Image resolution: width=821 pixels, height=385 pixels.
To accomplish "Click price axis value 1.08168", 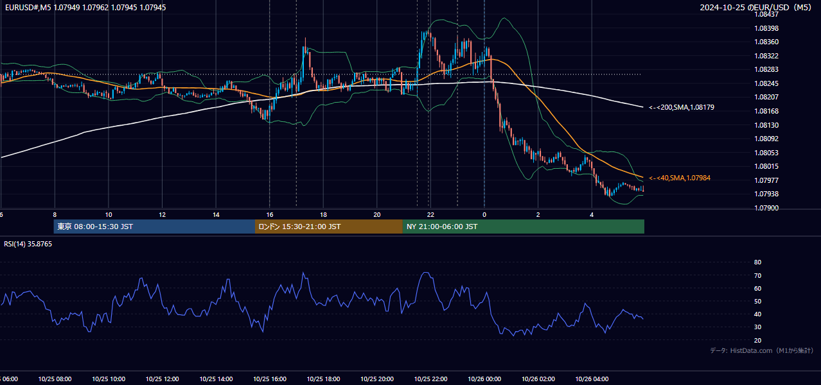I will pyautogui.click(x=766, y=111).
